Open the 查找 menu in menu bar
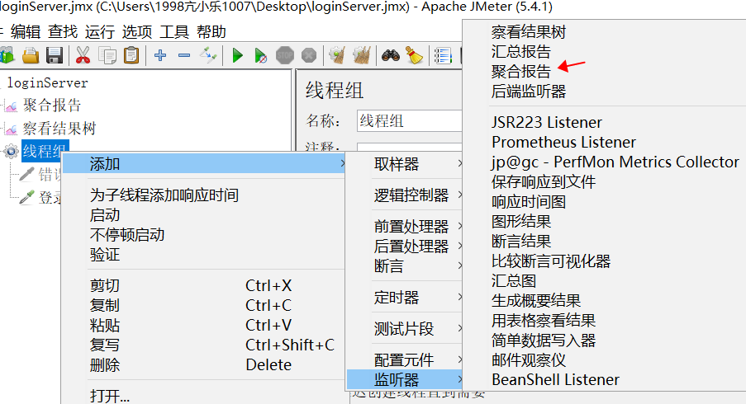The height and width of the screenshot is (404, 746). click(63, 32)
